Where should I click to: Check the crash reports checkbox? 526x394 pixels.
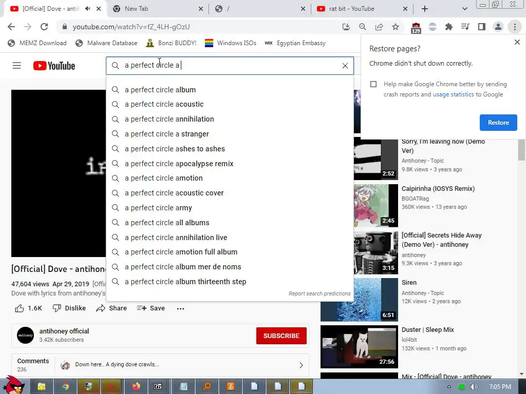tap(373, 84)
